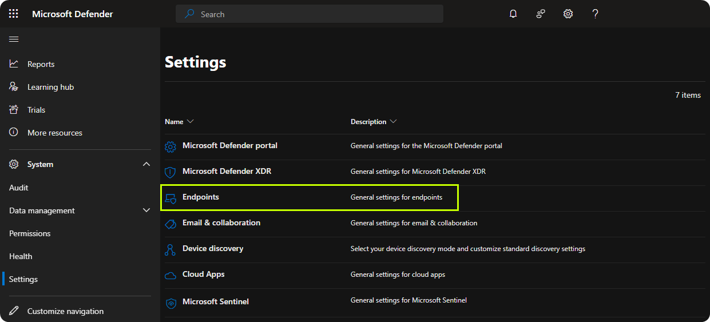Open the help question mark icon
The height and width of the screenshot is (322, 710).
(595, 14)
